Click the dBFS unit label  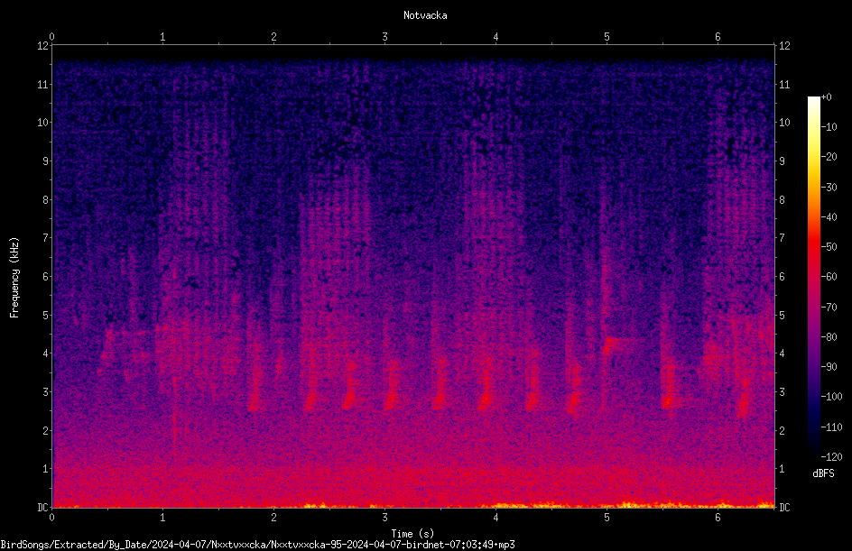(823, 473)
